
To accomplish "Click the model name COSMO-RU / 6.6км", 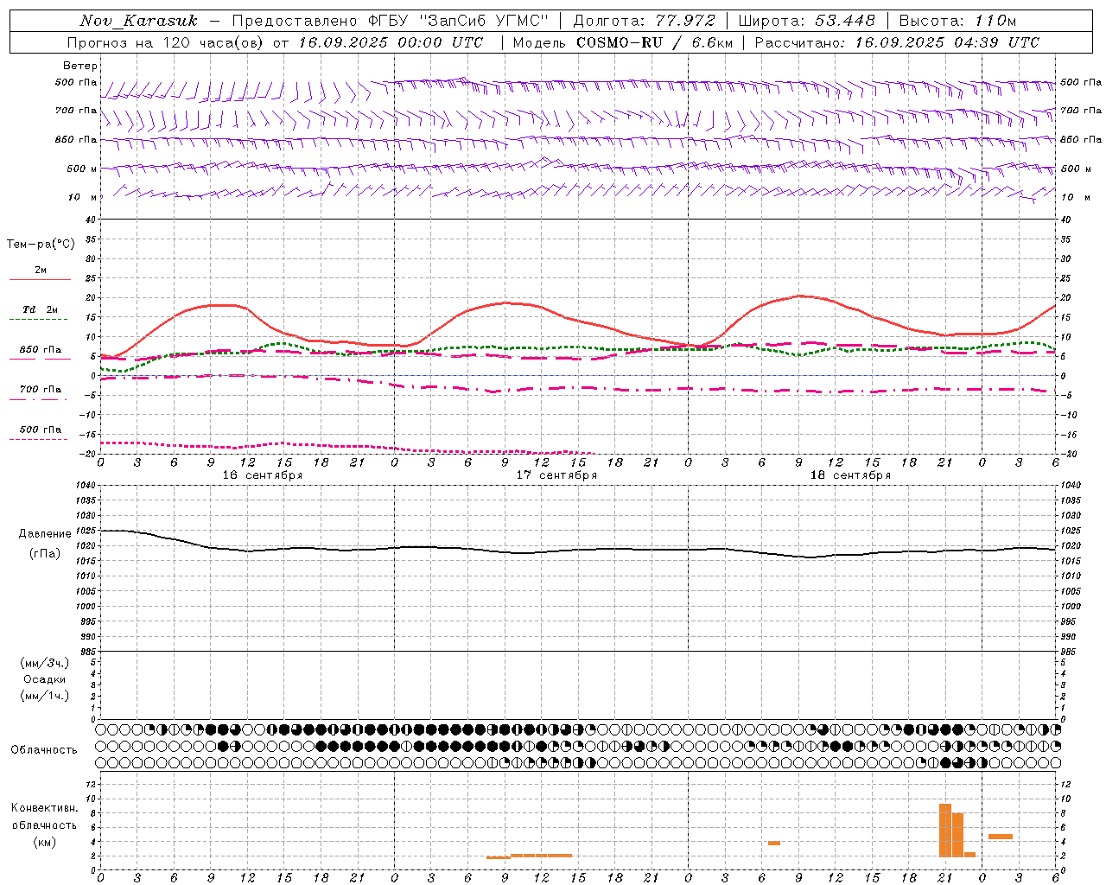I will [x=654, y=42].
